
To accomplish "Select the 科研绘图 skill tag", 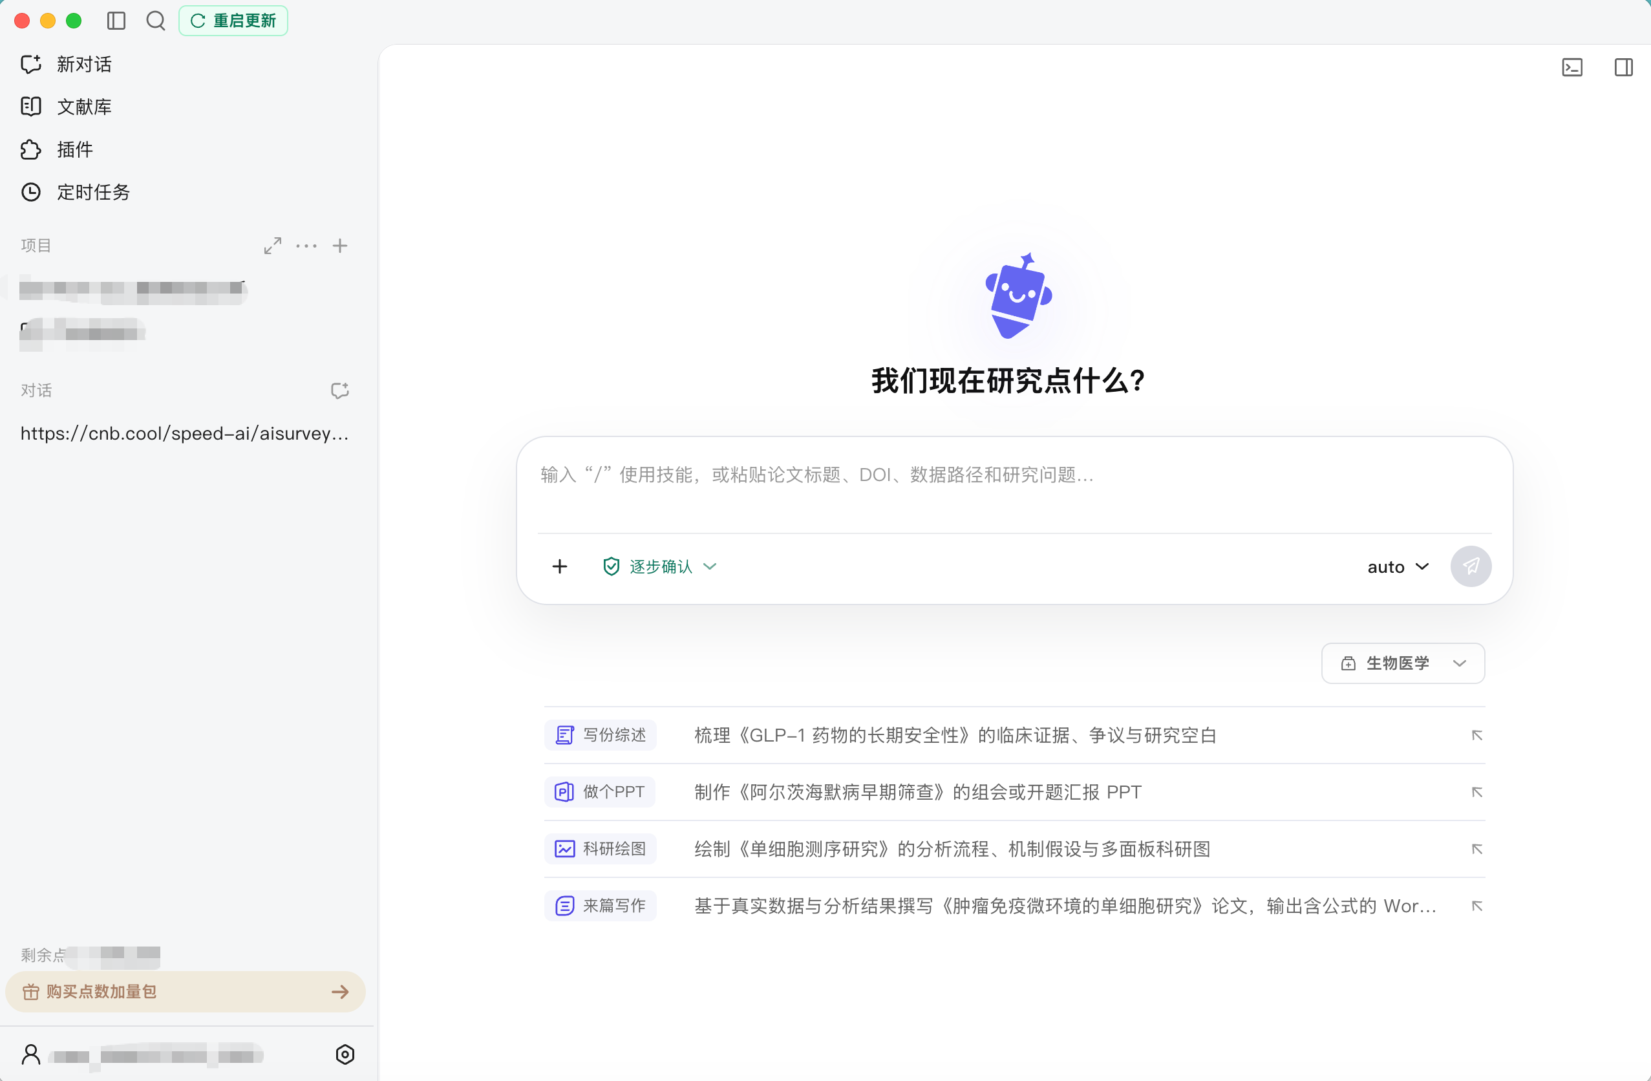I will click(x=601, y=850).
